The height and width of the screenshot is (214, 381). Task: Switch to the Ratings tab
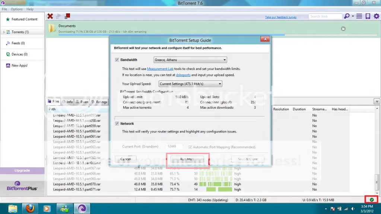[99, 102]
